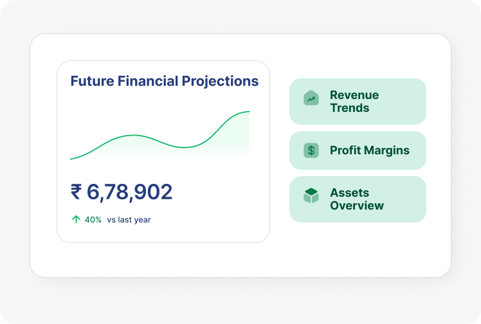Open the Assets Overview button
This screenshot has height=324, width=481.
[358, 199]
